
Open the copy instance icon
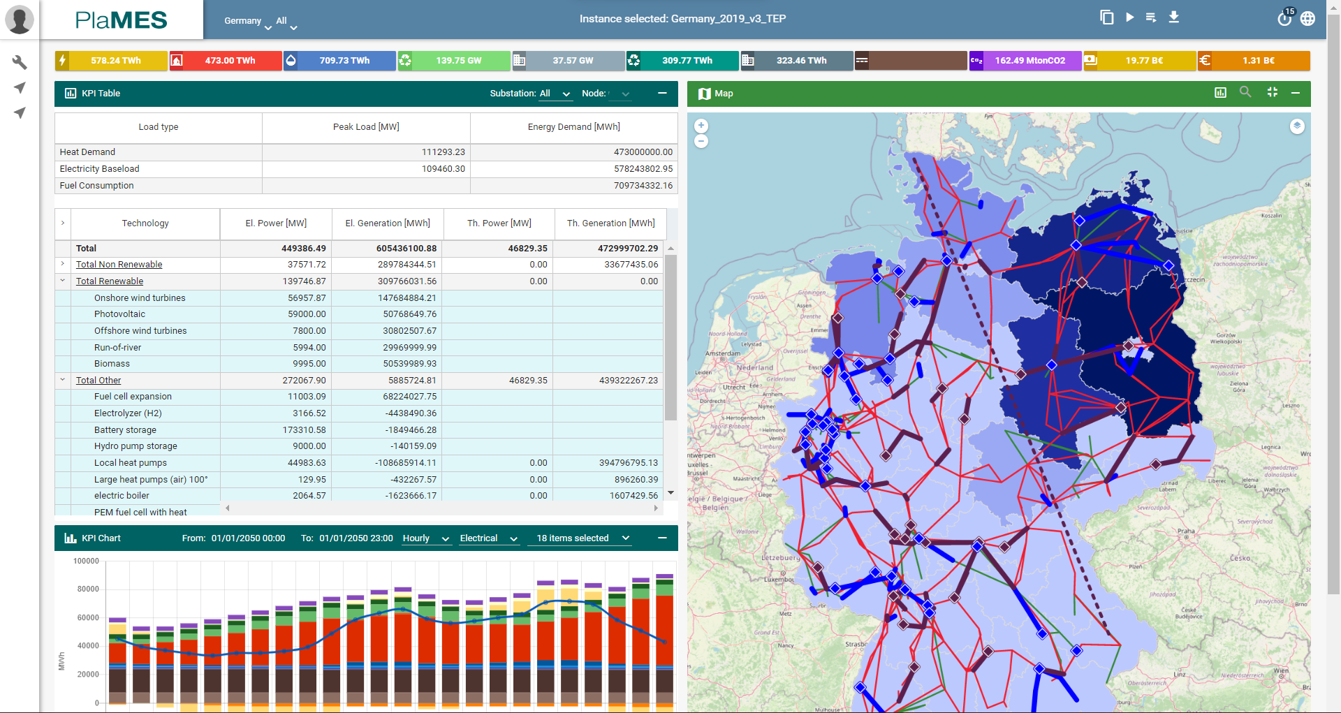point(1106,17)
